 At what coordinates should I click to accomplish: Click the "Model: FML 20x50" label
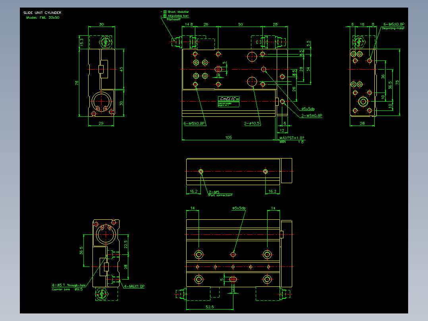click(x=43, y=17)
